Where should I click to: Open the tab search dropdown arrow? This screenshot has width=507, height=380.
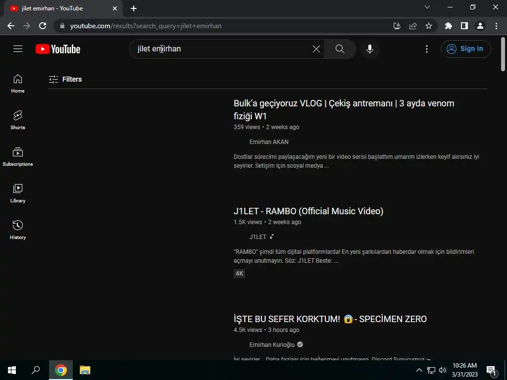click(427, 7)
